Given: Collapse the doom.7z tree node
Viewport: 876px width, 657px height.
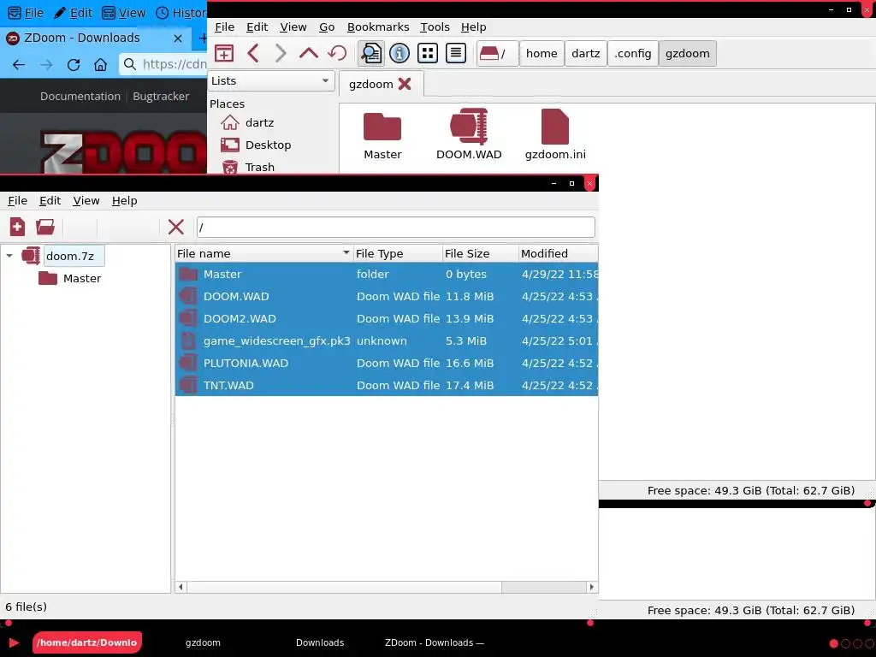Looking at the screenshot, I should (9, 256).
